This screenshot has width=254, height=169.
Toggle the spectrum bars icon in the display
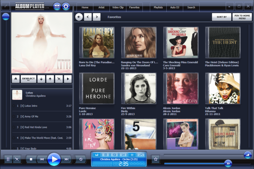click(x=97, y=155)
